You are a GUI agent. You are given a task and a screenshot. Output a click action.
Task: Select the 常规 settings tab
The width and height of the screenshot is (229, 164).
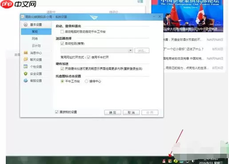point(36,32)
